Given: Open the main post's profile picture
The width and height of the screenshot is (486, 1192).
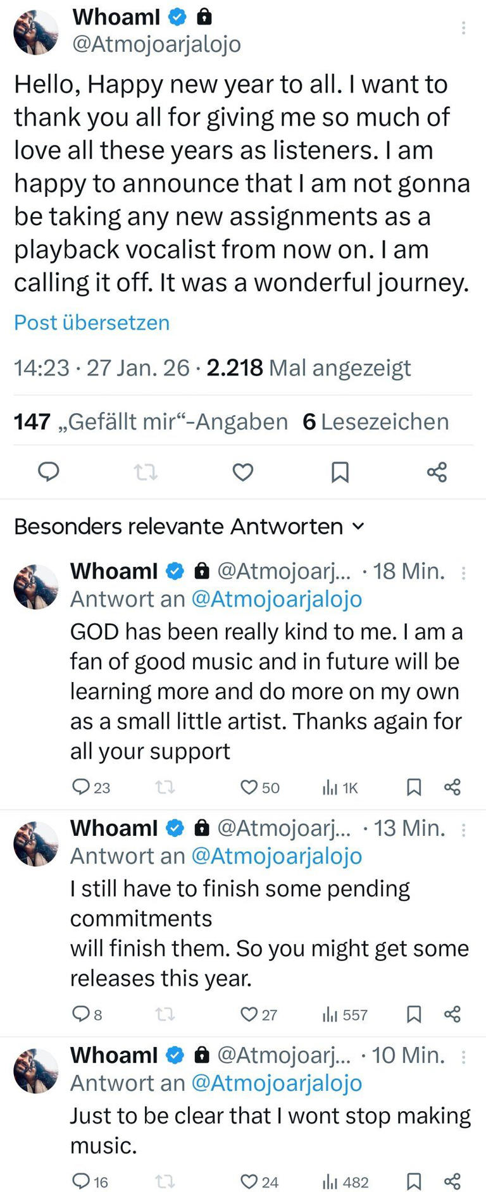Looking at the screenshot, I should [x=36, y=32].
